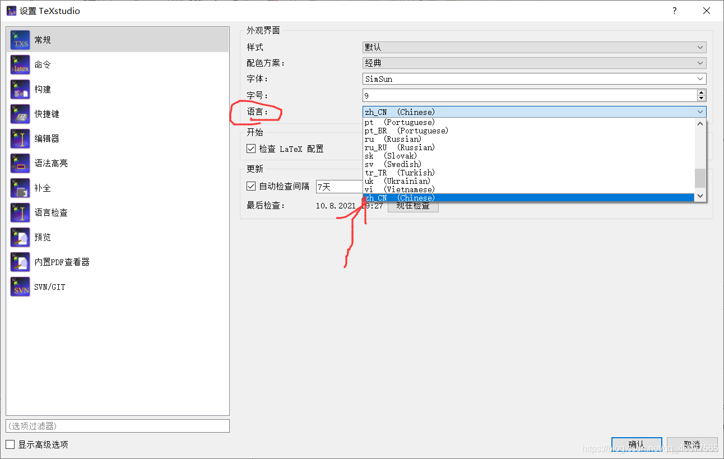
Task: Select pt_BR (Portuguese) language option
Action: 528,131
